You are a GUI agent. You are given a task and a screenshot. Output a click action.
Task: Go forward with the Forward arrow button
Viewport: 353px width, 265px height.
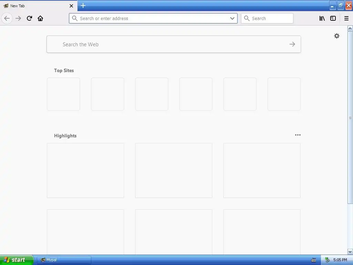point(18,18)
